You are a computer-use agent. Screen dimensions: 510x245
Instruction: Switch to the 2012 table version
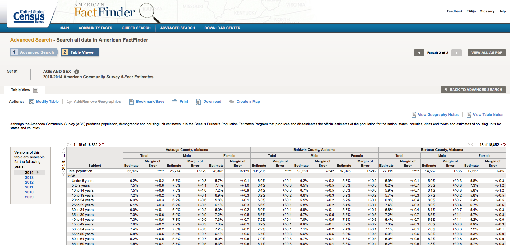[x=29, y=182]
